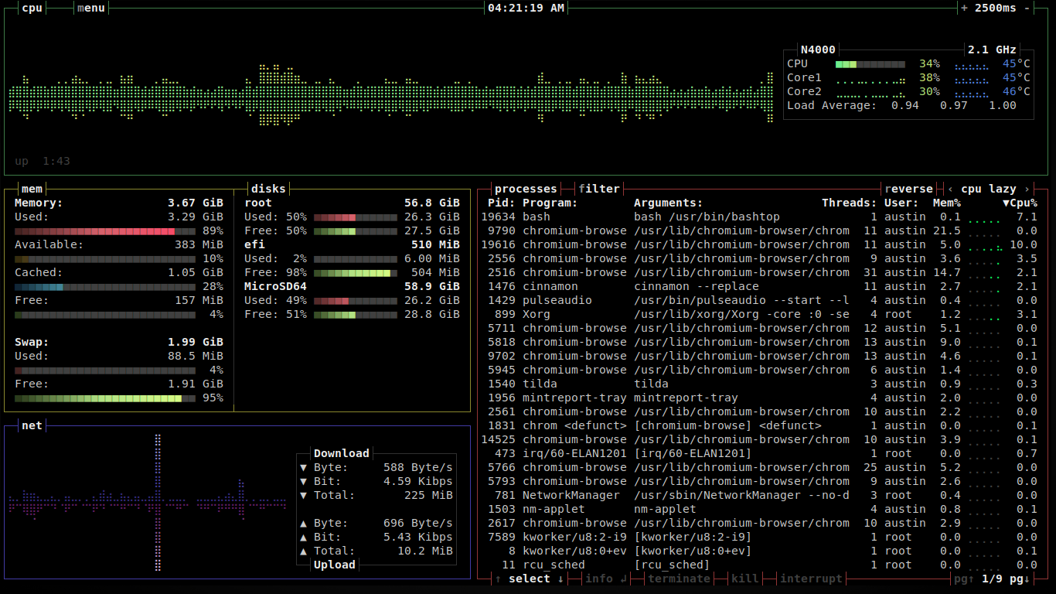Click the ▼ icon beside Download Byte rate
The height and width of the screenshot is (594, 1056).
tap(304, 467)
